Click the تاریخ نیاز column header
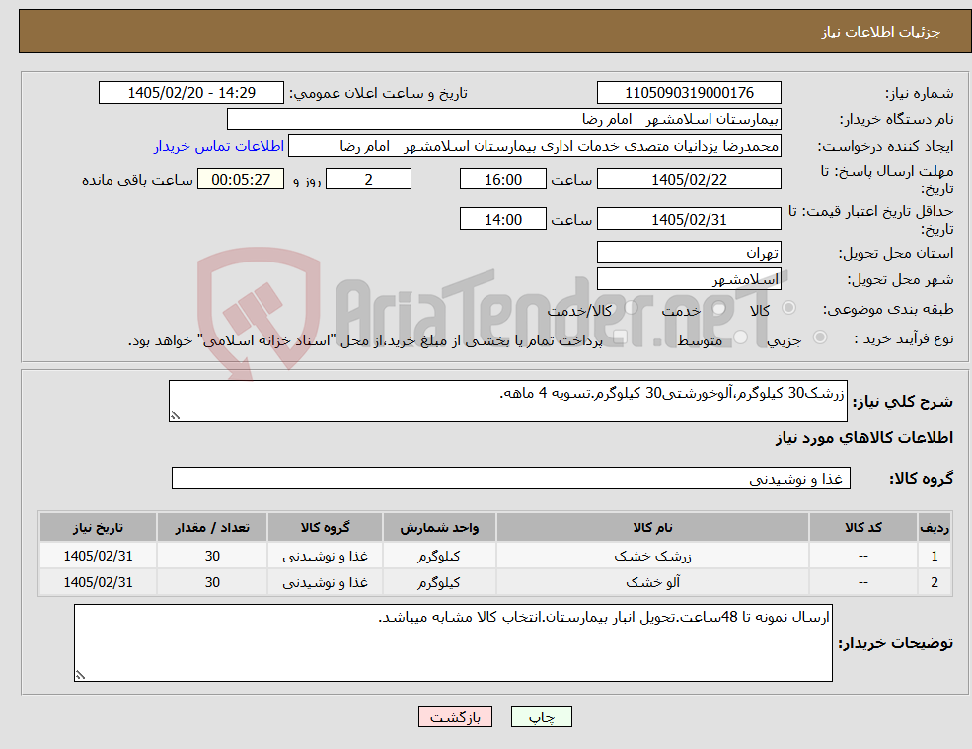This screenshot has height=749, width=972. (x=98, y=527)
